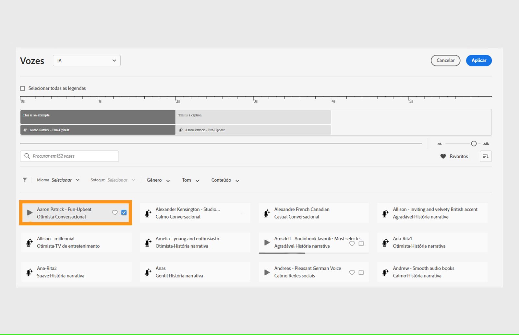
Task: Open the Tom filter dropdown
Action: [191, 180]
